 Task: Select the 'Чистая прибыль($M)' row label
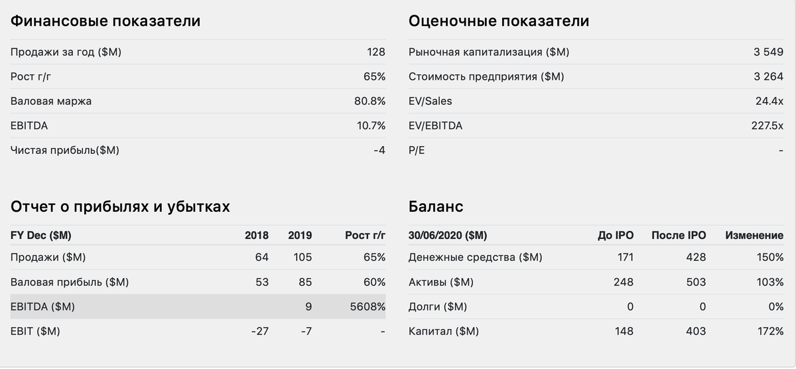tap(65, 151)
